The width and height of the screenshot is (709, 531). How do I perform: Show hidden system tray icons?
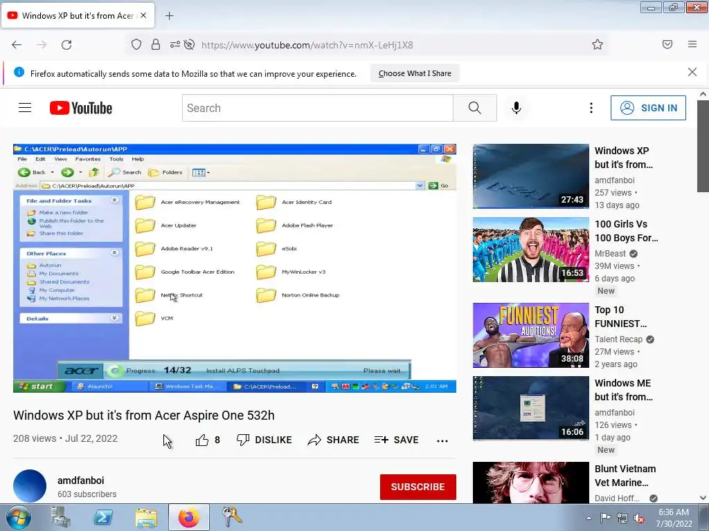pos(589,518)
